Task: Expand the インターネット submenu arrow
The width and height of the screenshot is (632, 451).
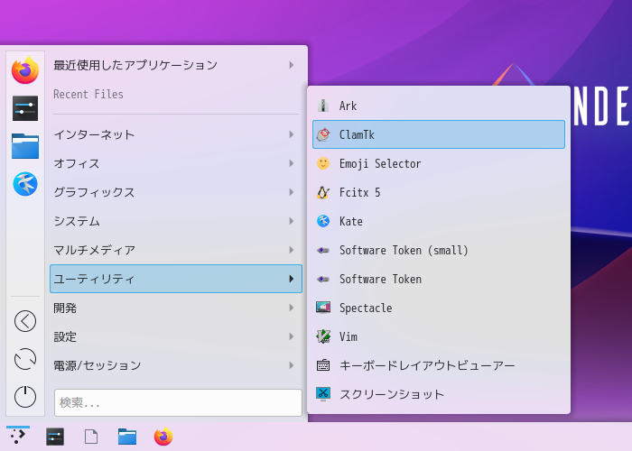Action: click(x=291, y=134)
